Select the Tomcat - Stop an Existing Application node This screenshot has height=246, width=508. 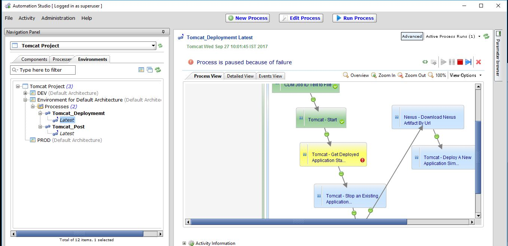350,196
